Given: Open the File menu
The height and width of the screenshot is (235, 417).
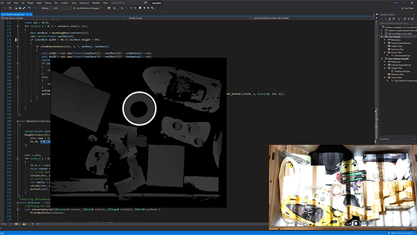Looking at the screenshot, I should (x=2, y=3).
